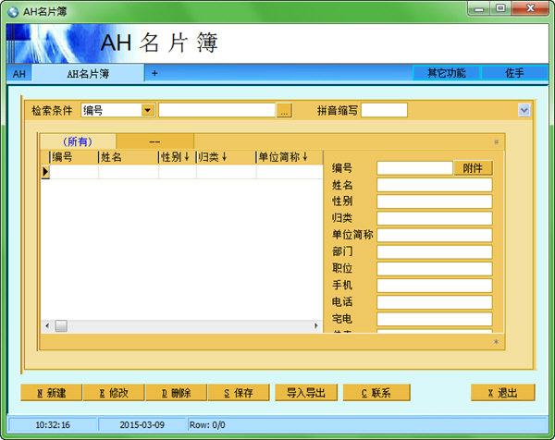Click the Row: 0/0 status text

coord(207,425)
